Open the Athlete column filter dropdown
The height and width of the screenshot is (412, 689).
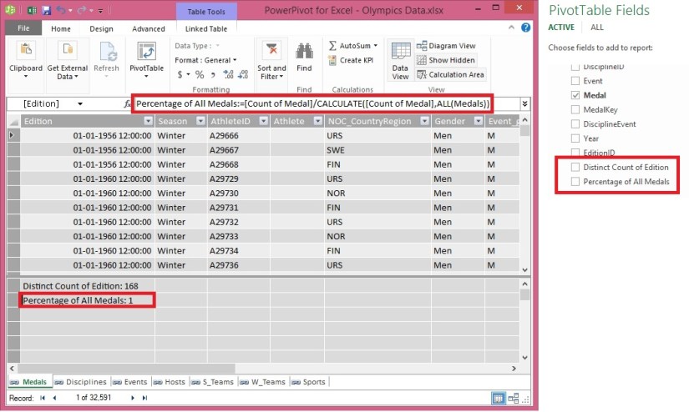click(317, 121)
